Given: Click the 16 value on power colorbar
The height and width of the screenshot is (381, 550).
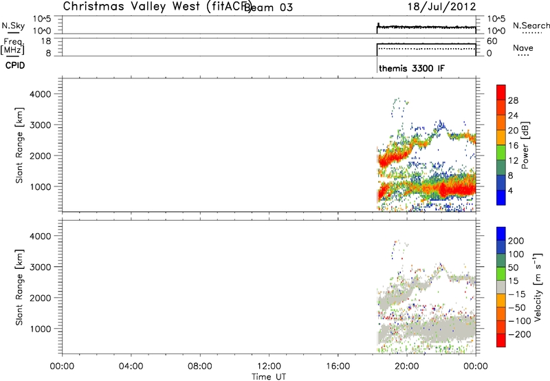Looking at the screenshot, I should 513,146.
